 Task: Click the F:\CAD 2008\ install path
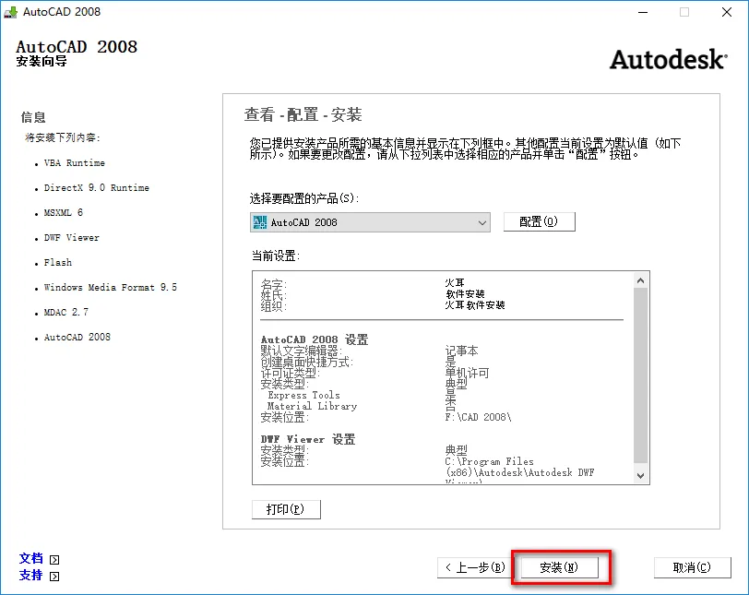478,417
